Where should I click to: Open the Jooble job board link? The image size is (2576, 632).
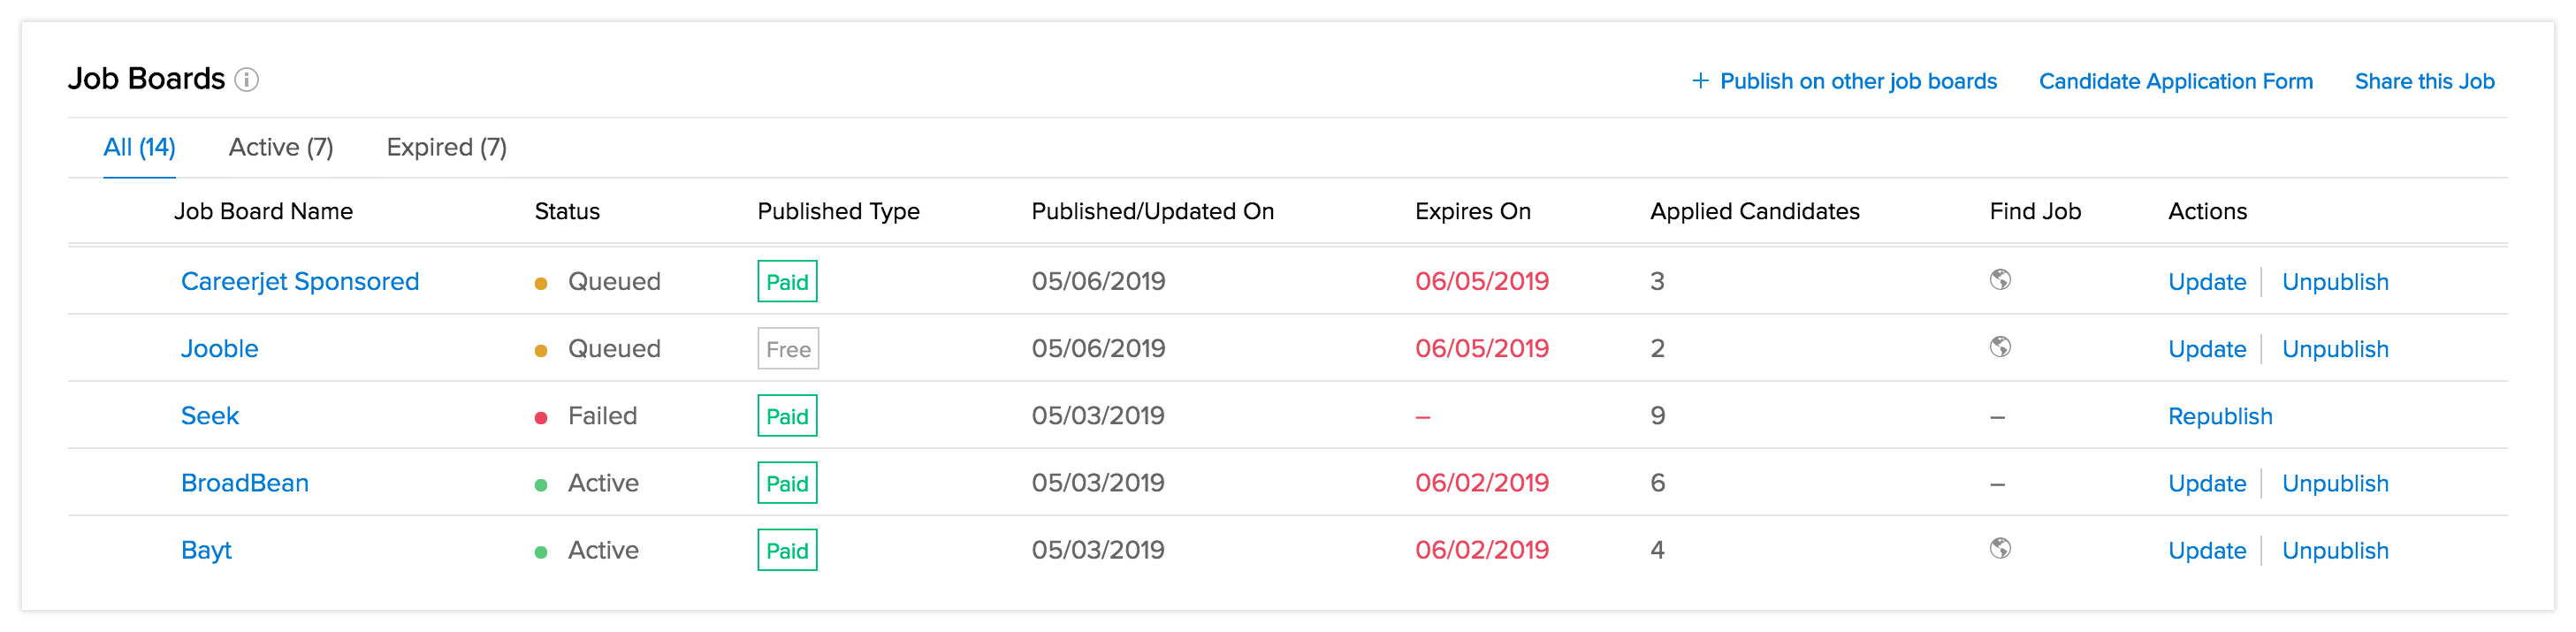tap(219, 349)
